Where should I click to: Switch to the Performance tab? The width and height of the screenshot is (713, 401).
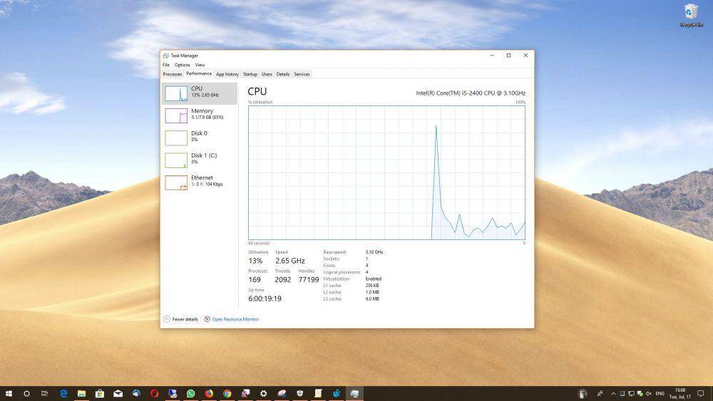tap(199, 73)
